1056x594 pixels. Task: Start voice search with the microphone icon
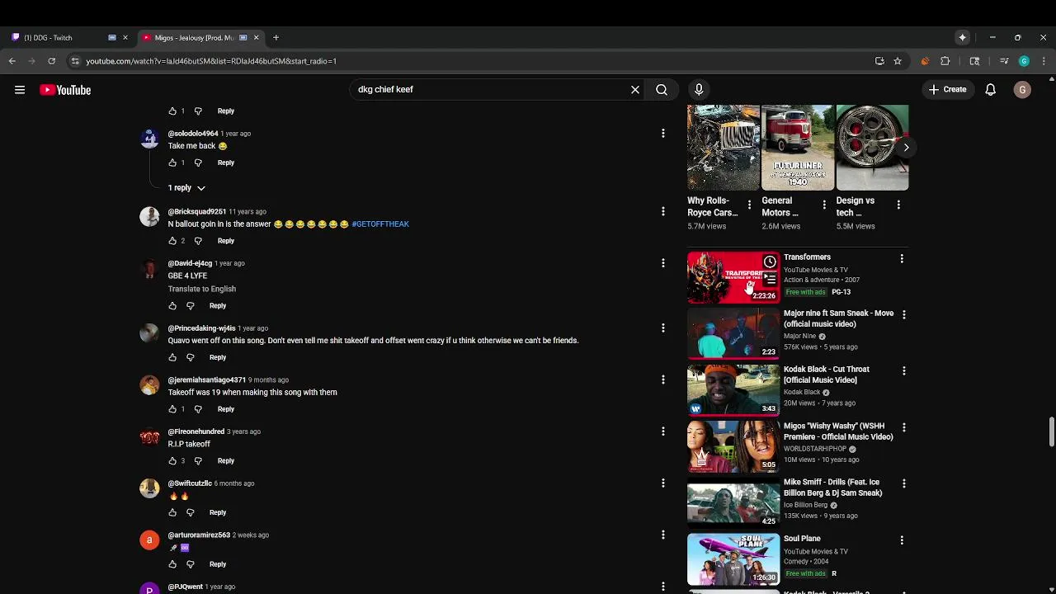click(x=699, y=89)
